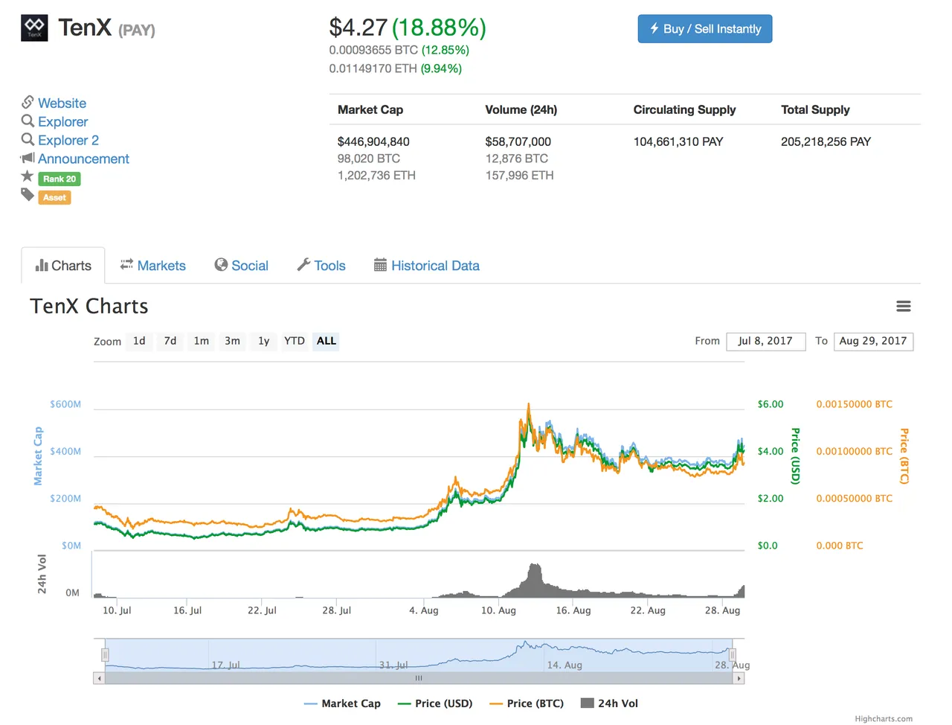Click the navigator left range handle
Image resolution: width=952 pixels, height=725 pixels.
(105, 655)
